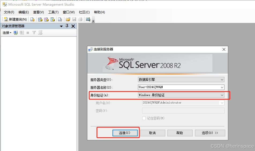This screenshot has height=151, width=255.
Task: Open the 文件(F) menu
Action: (x=9, y=12)
